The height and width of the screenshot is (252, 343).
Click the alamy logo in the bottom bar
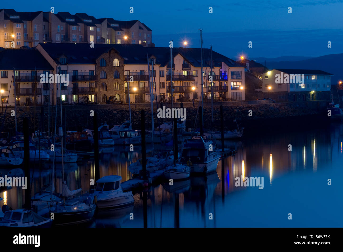tap(27, 240)
